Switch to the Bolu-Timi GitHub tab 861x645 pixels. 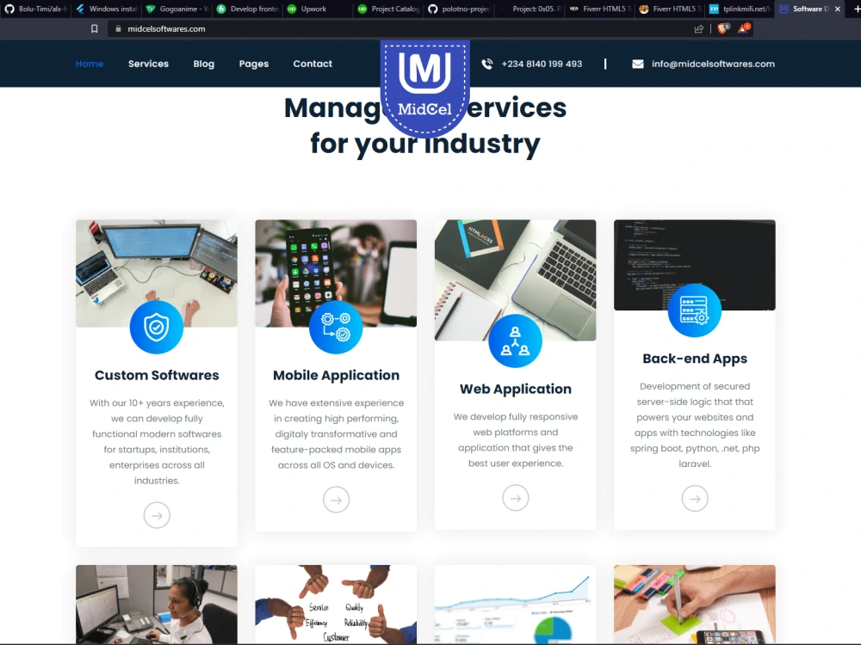click(35, 9)
